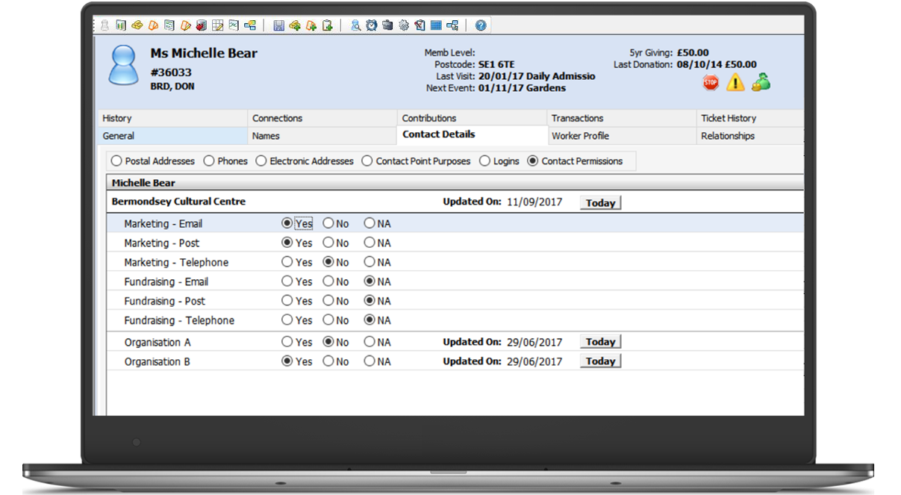Open the History tab

pos(119,117)
